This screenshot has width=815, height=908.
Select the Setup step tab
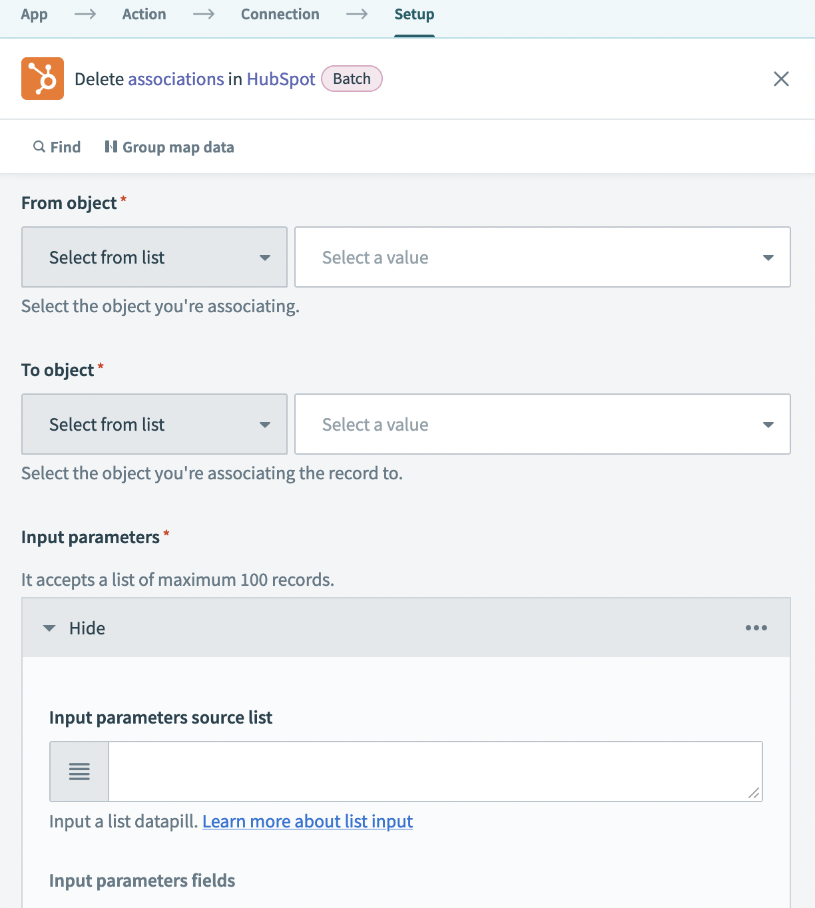pos(413,14)
